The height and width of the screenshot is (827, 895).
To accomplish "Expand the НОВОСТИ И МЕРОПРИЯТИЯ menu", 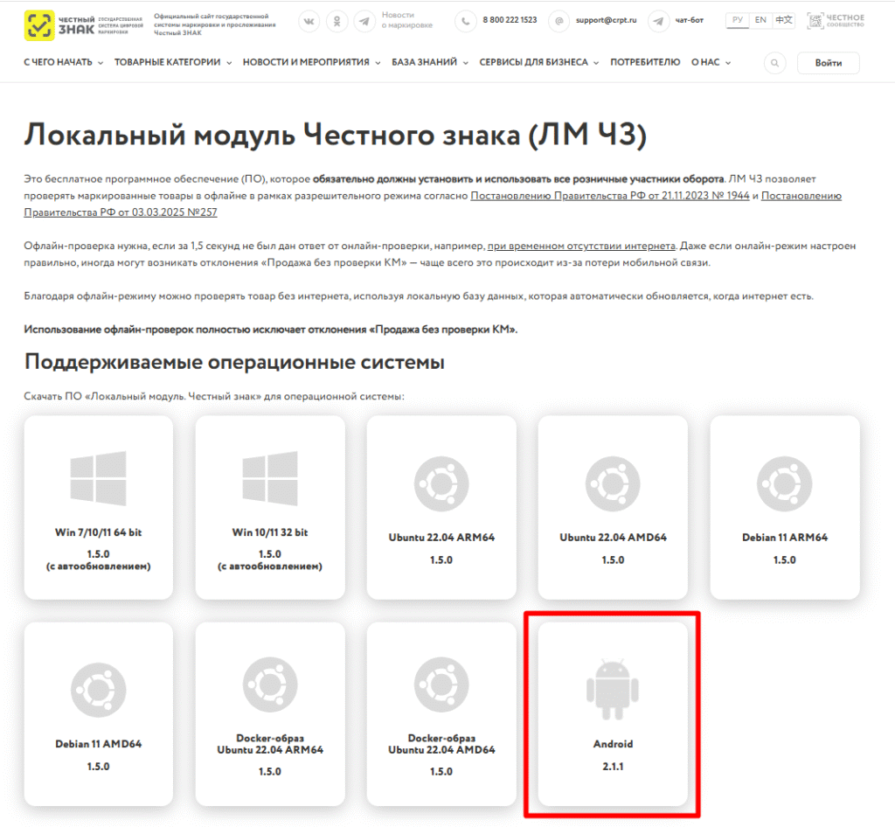I will coord(312,62).
